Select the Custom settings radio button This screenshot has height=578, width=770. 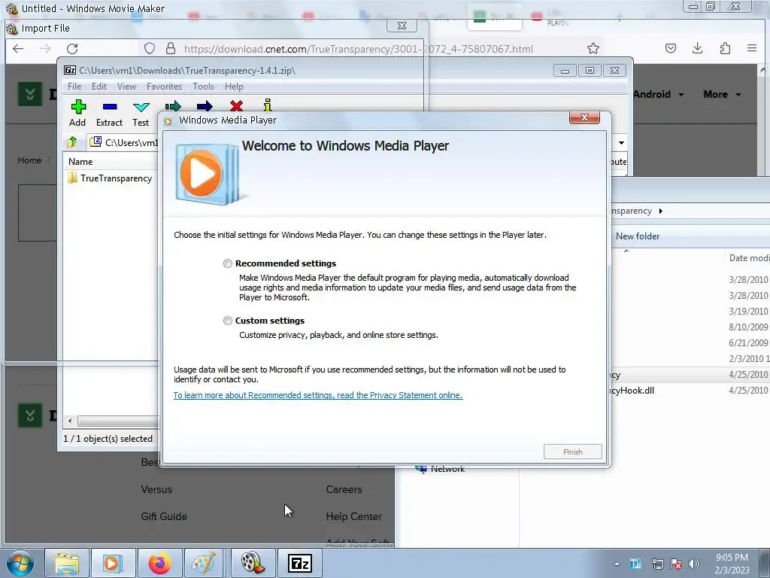click(227, 321)
